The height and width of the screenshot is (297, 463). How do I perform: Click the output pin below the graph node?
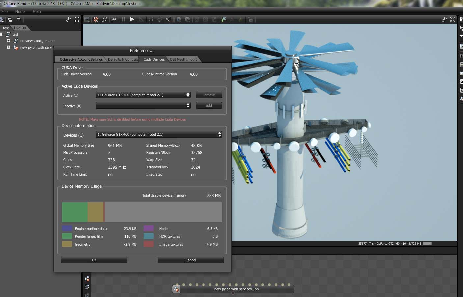click(x=233, y=293)
